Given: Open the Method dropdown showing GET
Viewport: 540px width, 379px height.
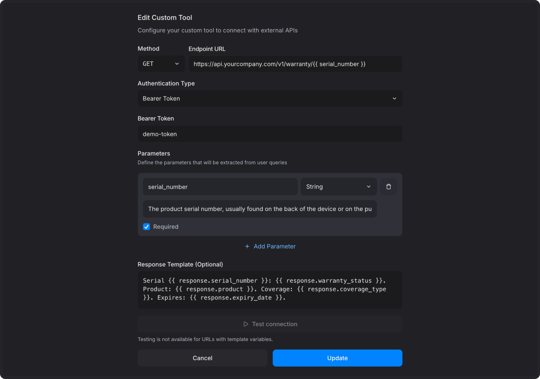Looking at the screenshot, I should pos(161,64).
